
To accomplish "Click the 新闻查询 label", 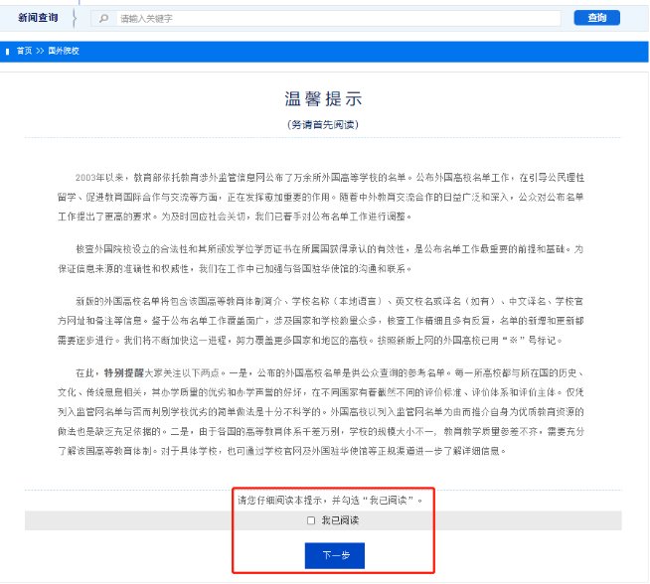I will click(x=38, y=18).
